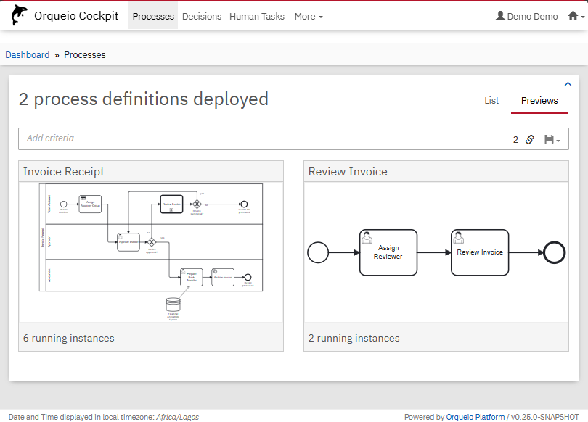Screen dimensions: 588x422
Task: Open the Invoice Receipt process title
Action: (x=64, y=172)
